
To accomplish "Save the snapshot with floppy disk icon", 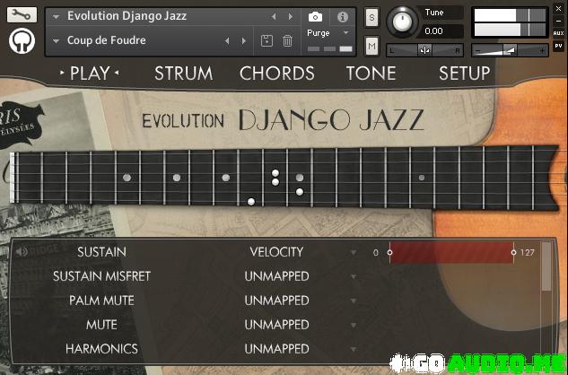I will point(267,40).
